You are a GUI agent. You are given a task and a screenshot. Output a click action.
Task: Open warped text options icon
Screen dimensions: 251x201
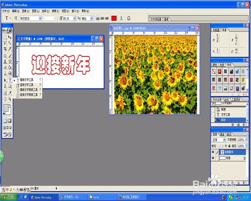point(121,18)
